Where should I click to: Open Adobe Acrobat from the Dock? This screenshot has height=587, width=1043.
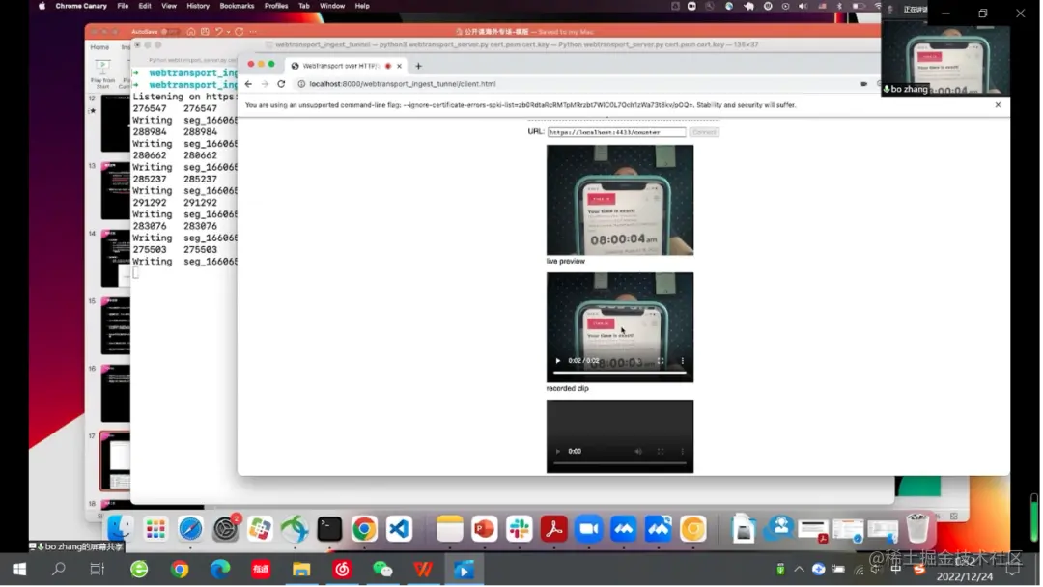(x=554, y=529)
